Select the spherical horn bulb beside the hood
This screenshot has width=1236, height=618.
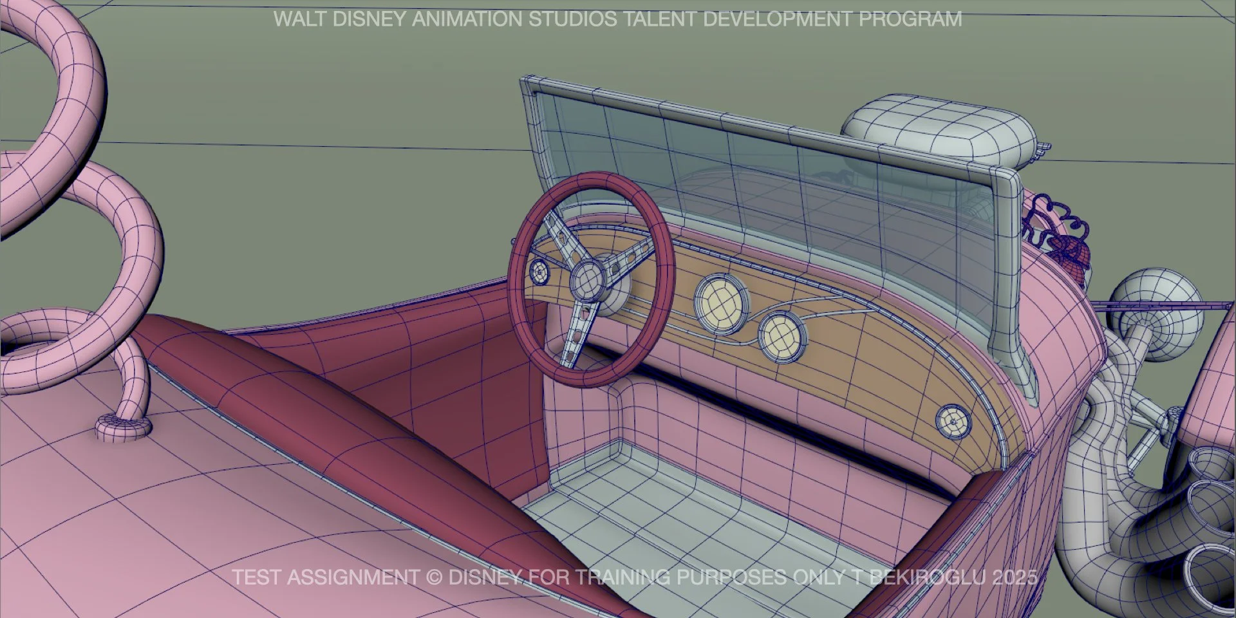coord(1157,315)
